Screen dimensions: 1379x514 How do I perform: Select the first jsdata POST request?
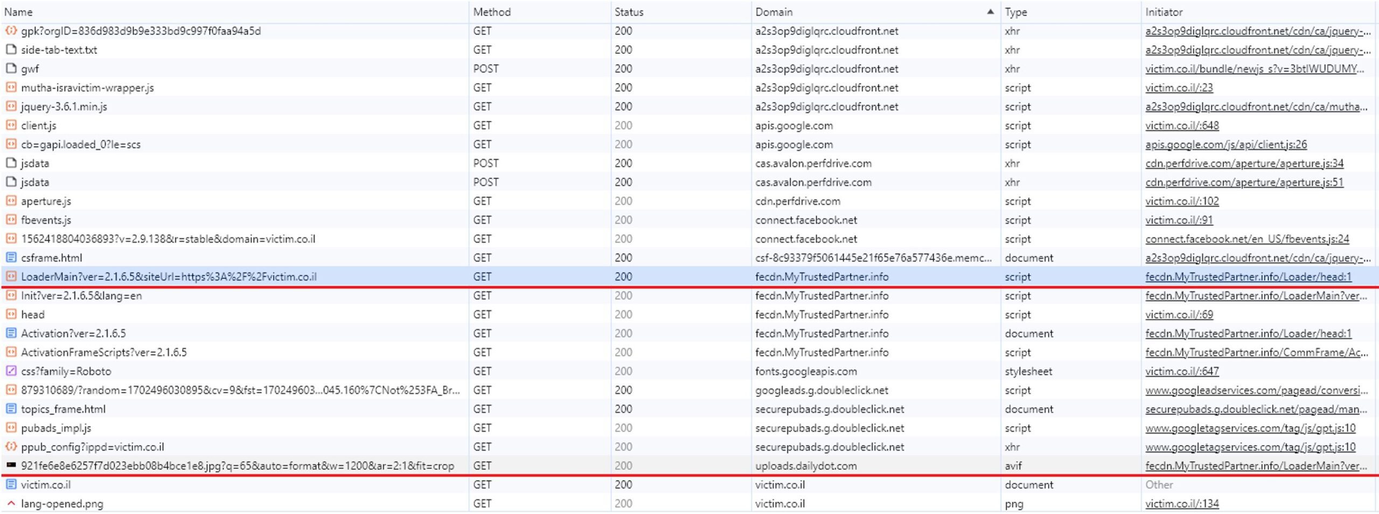pyautogui.click(x=35, y=163)
